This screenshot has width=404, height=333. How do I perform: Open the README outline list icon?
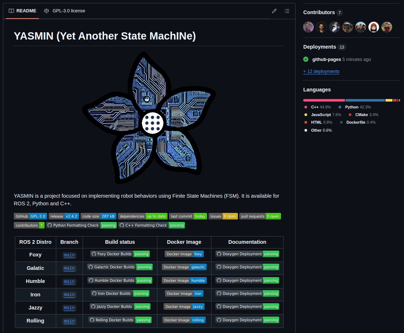tap(287, 11)
